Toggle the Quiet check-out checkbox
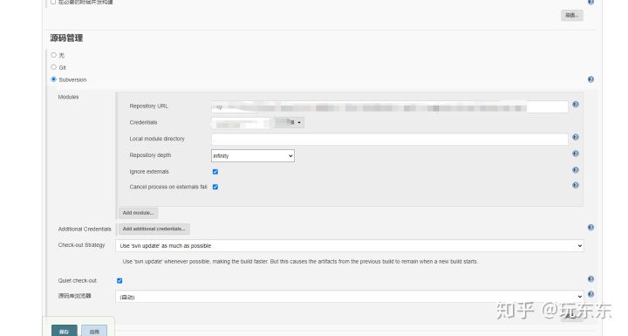The width and height of the screenshot is (628, 336). pos(119,281)
